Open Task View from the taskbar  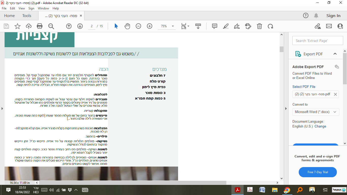tap(325, 190)
